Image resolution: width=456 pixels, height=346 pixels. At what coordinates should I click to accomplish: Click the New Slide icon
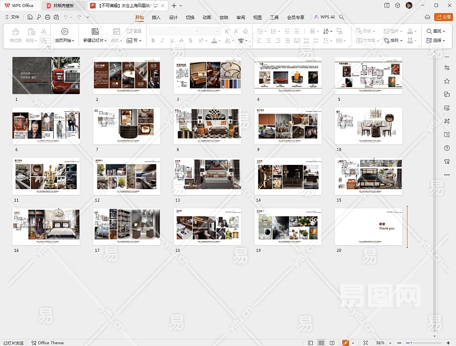pyautogui.click(x=95, y=31)
